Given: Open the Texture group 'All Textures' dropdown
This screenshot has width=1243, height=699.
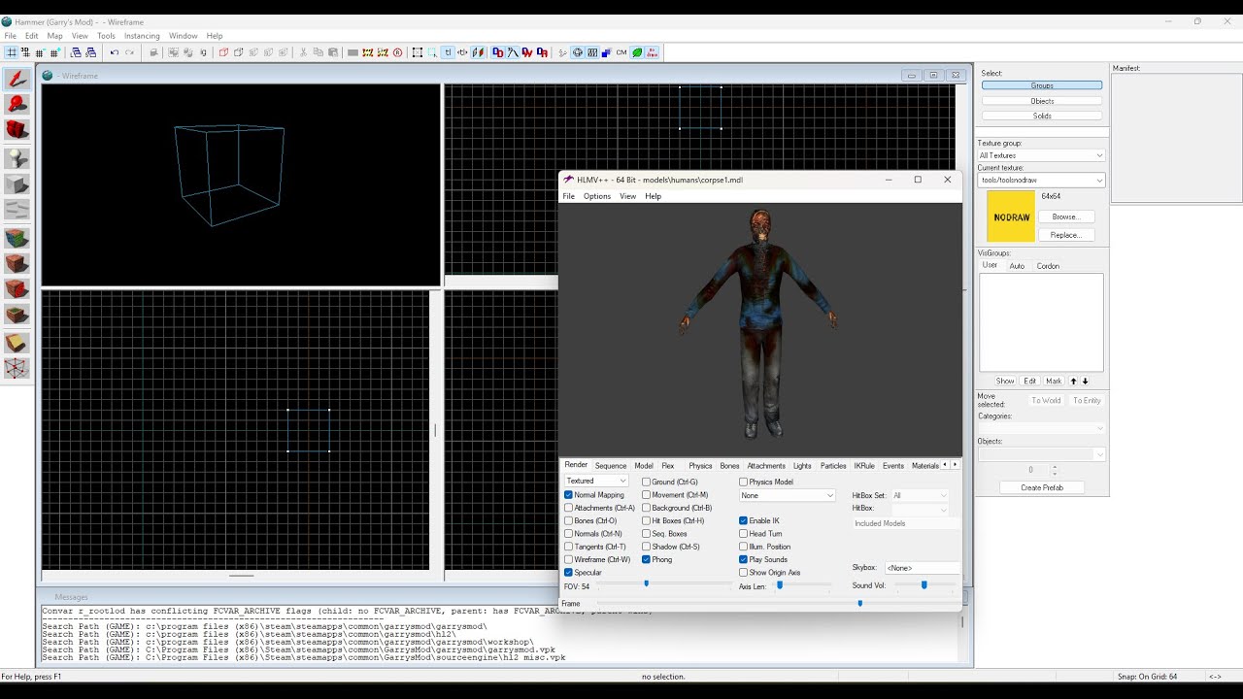Looking at the screenshot, I should tap(1041, 155).
